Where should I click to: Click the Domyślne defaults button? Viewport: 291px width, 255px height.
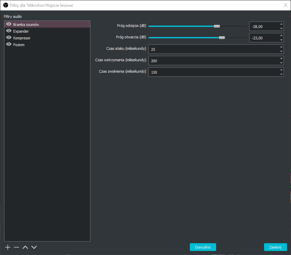203,247
